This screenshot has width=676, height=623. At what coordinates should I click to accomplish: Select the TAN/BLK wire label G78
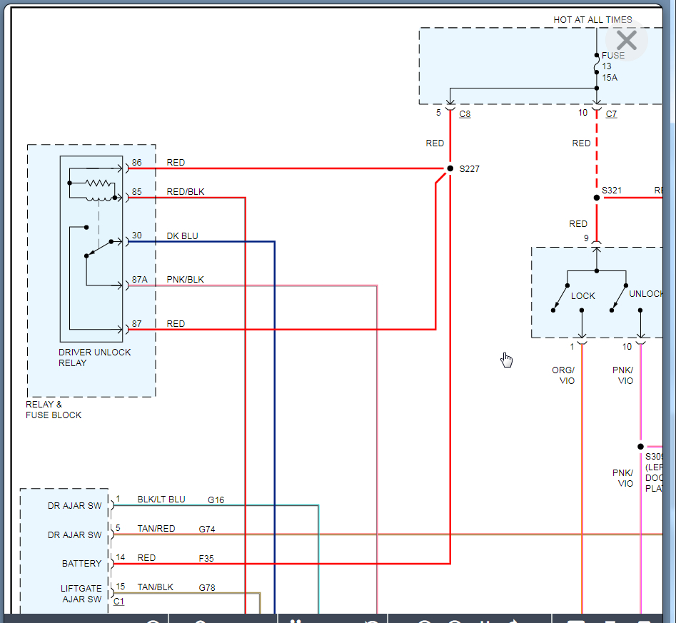coord(155,587)
